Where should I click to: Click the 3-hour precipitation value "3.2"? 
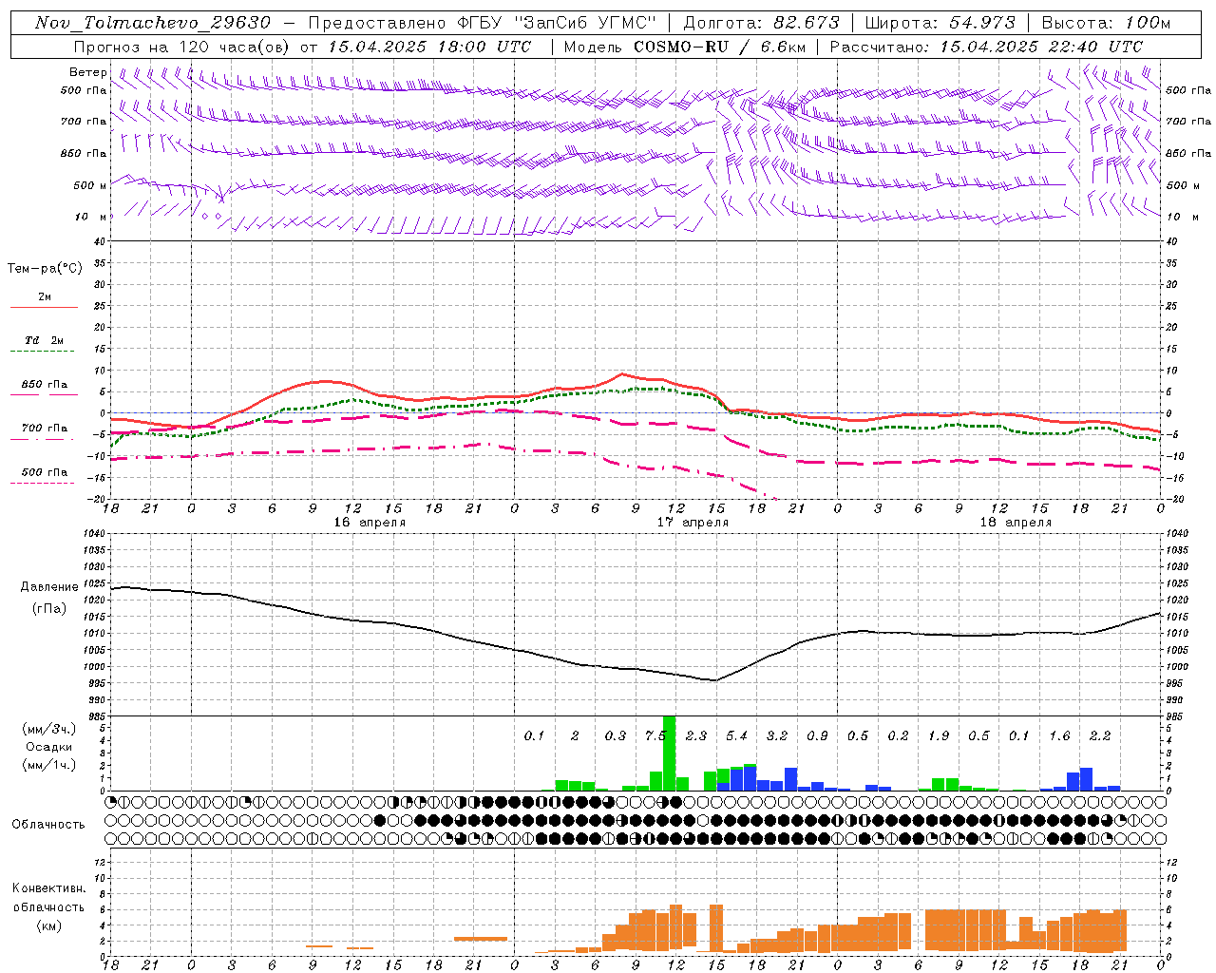[777, 736]
